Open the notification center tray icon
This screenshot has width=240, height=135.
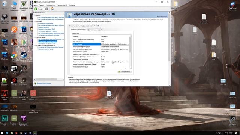coord(236,133)
